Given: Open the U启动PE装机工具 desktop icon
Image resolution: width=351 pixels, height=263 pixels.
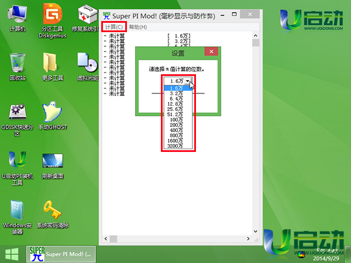Looking at the screenshot, I should (x=17, y=169).
